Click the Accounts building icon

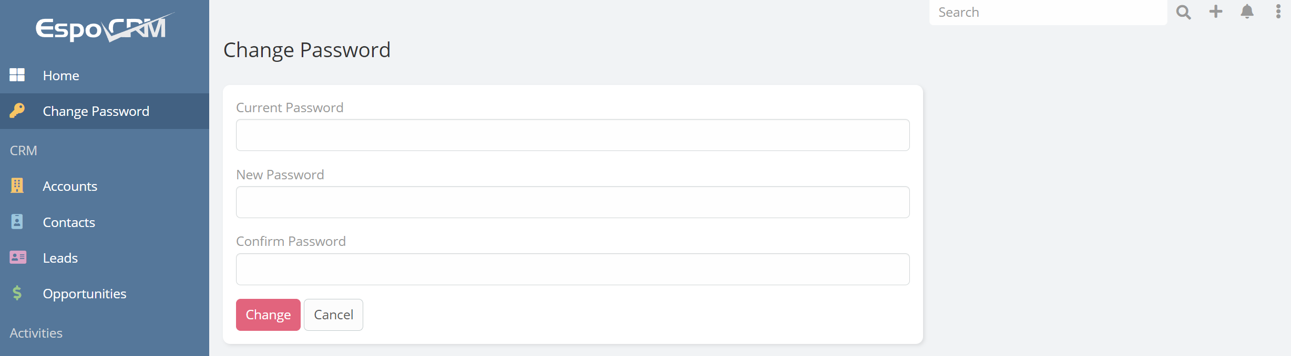[17, 186]
